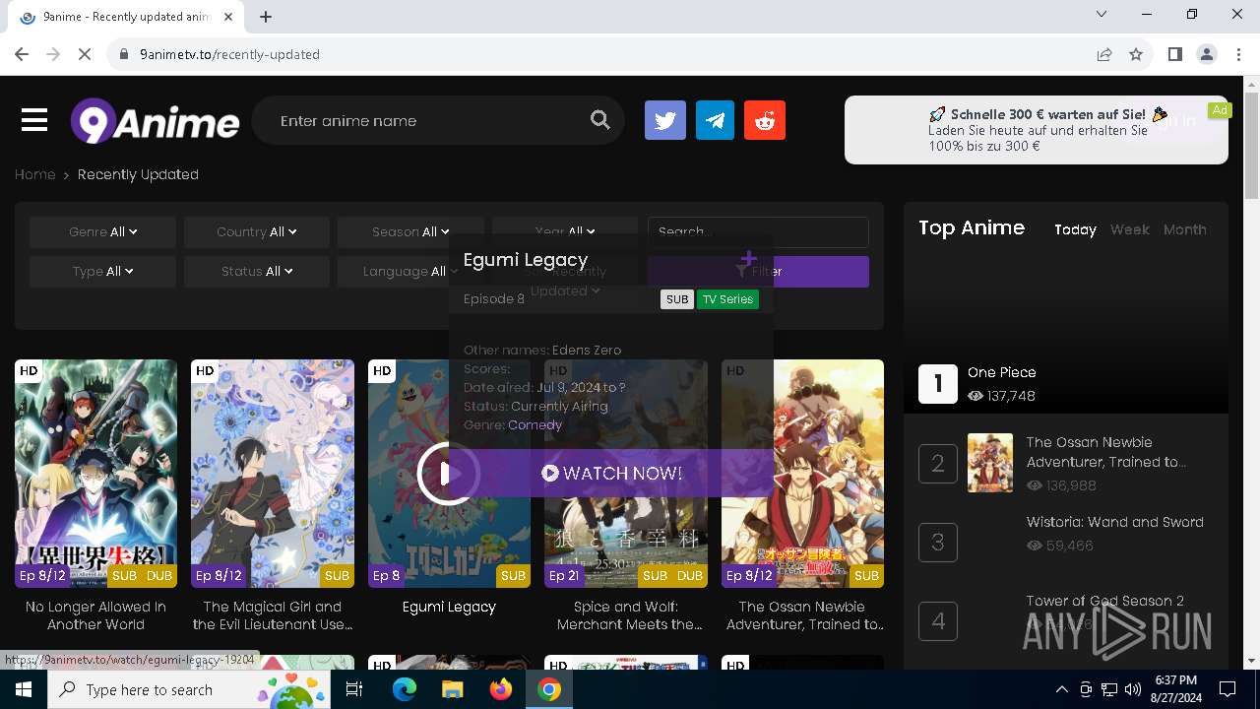Click browser back arrow
The width and height of the screenshot is (1260, 709).
[x=22, y=54]
